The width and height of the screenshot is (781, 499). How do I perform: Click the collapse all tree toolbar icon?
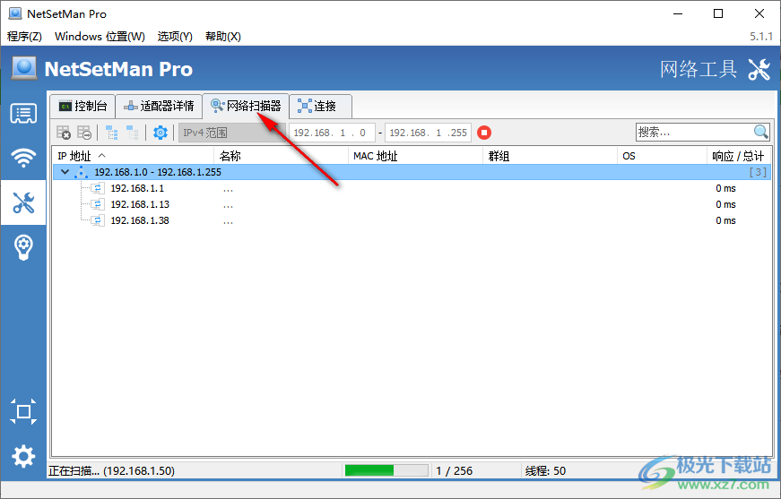(x=132, y=133)
